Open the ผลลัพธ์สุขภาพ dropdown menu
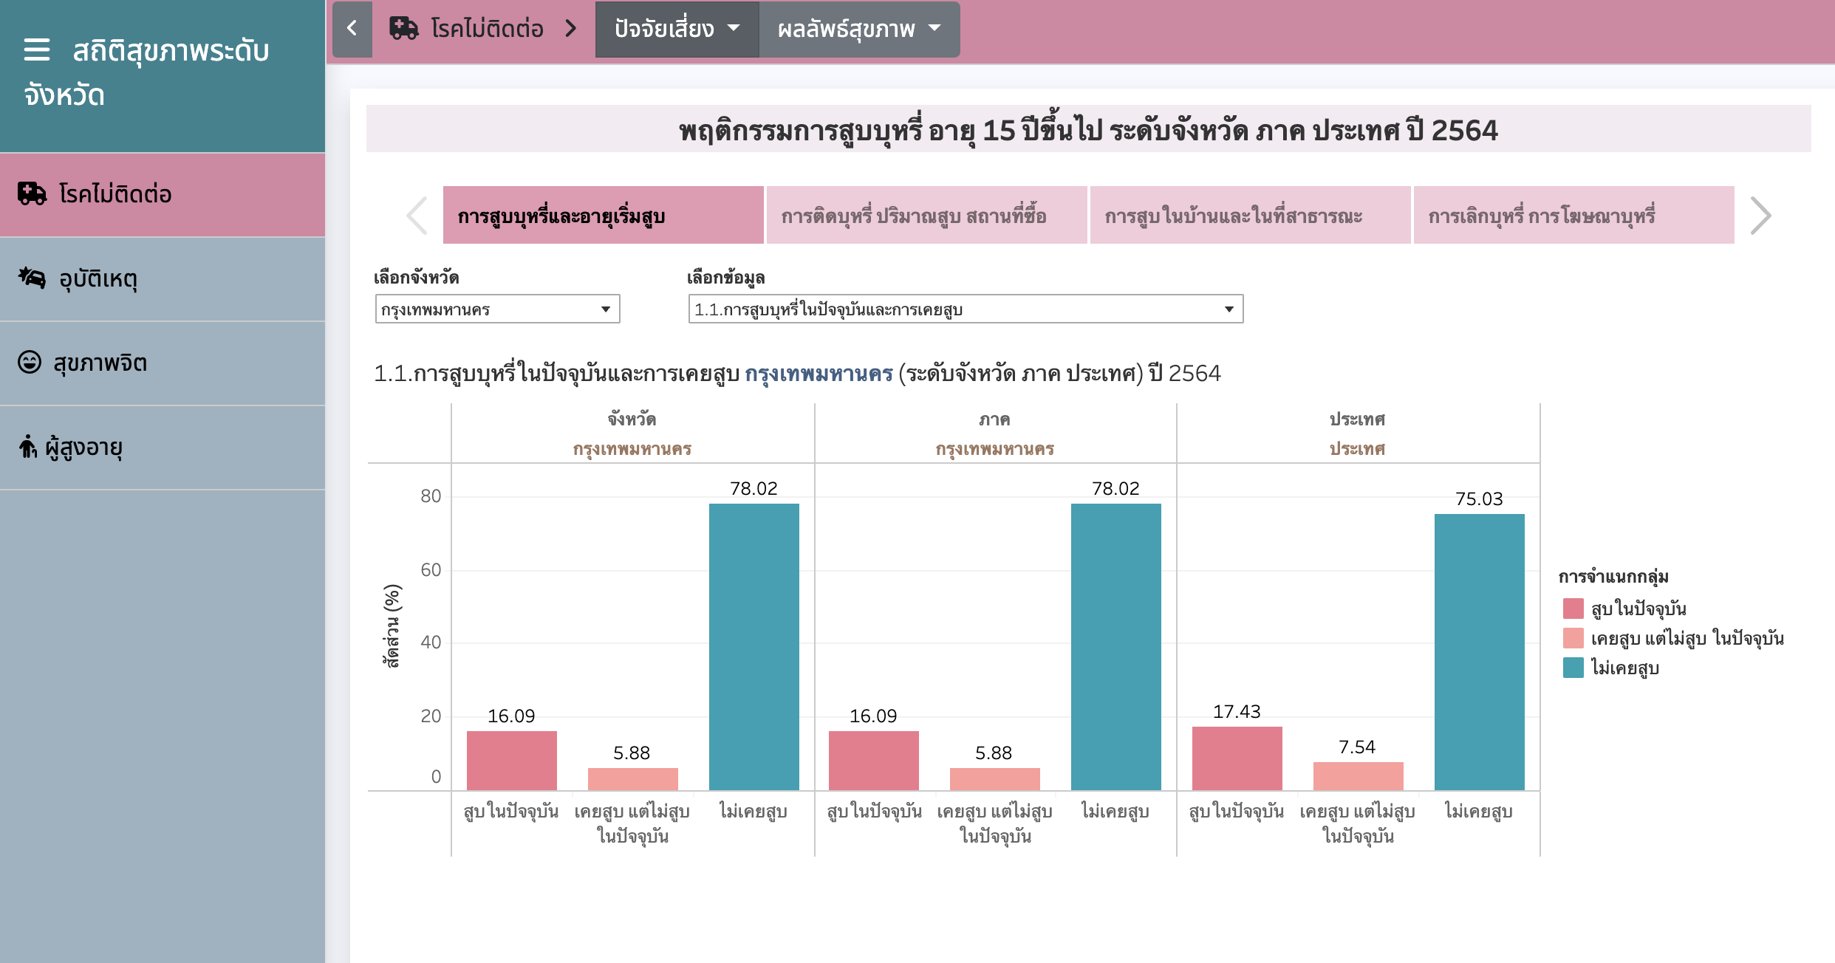Viewport: 1835px width, 963px height. point(859,29)
